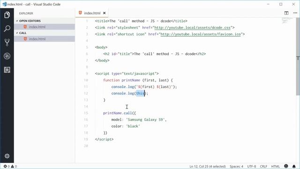
Task: Open the Explorer view in activity bar
Action: (x=7, y=15)
